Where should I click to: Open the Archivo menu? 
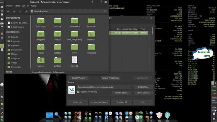tap(9, 6)
